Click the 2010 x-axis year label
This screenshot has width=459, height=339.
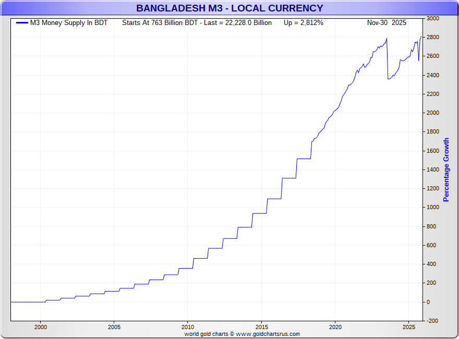click(x=188, y=327)
